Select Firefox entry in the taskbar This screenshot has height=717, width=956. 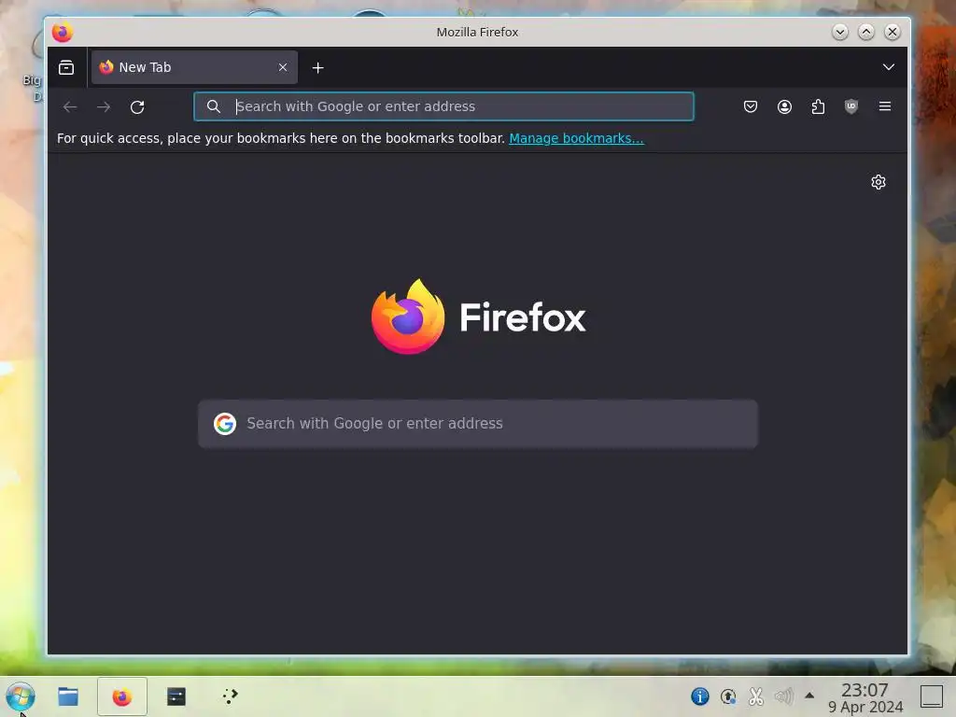[122, 696]
